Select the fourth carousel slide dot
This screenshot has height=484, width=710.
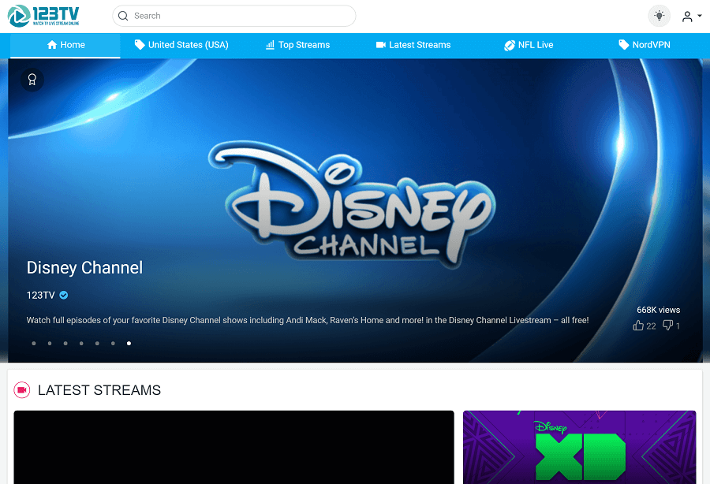coord(81,344)
